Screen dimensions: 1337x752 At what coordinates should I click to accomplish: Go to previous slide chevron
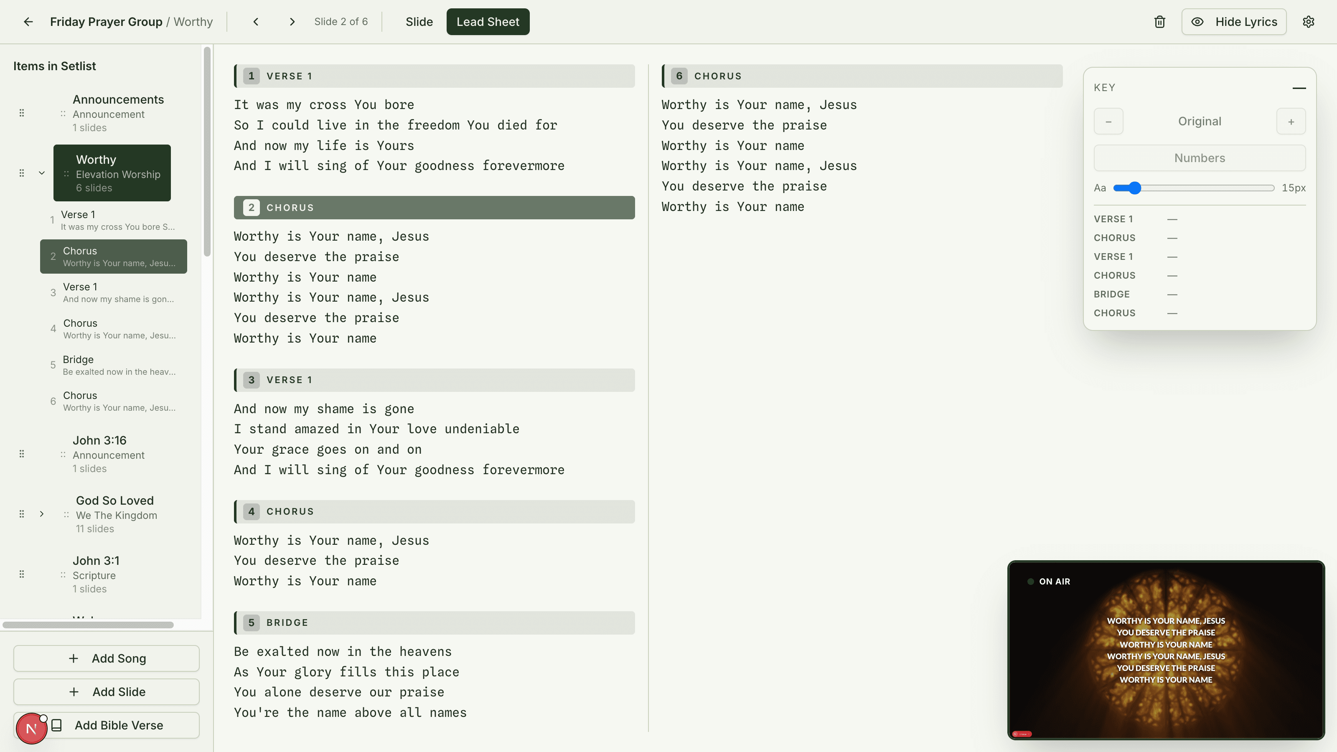(x=256, y=22)
